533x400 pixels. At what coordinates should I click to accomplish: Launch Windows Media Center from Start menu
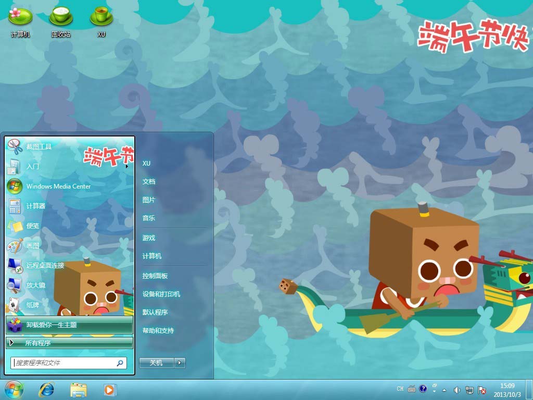pyautogui.click(x=58, y=186)
